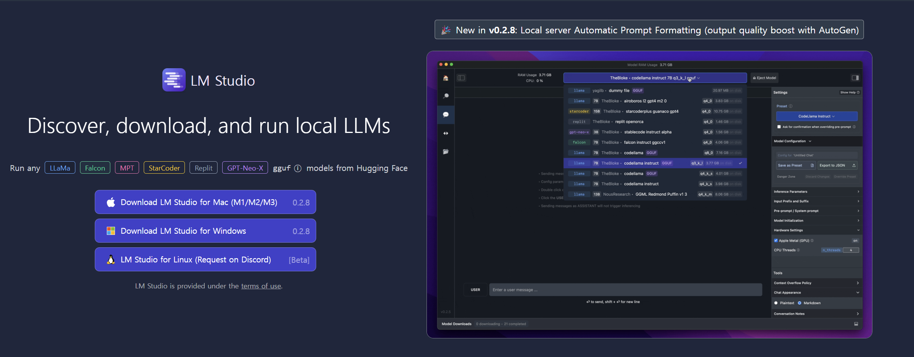Open the Search magnifier icon in app sidebar

click(x=446, y=96)
